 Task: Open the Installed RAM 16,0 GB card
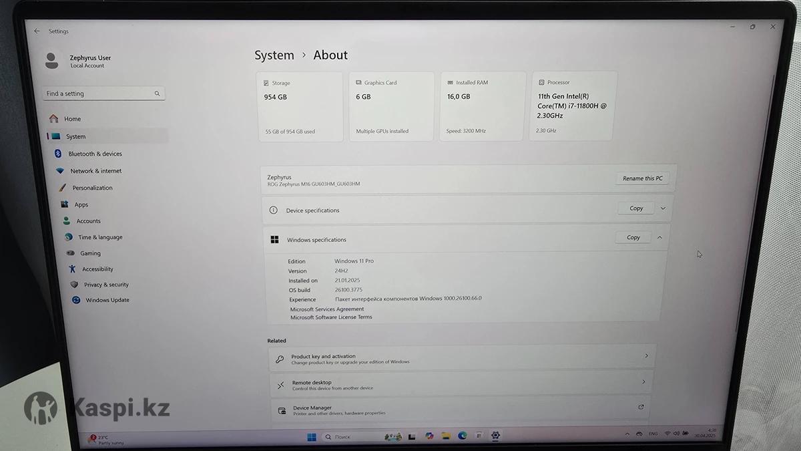coord(483,106)
